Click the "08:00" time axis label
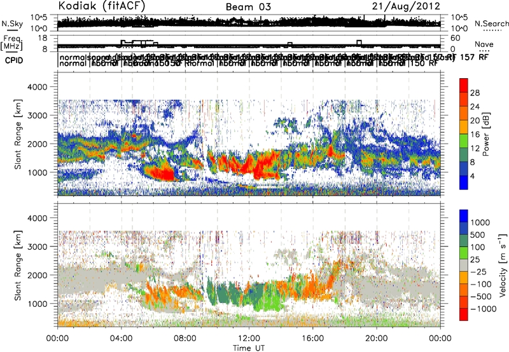The height and width of the screenshot is (352, 509). [x=185, y=339]
